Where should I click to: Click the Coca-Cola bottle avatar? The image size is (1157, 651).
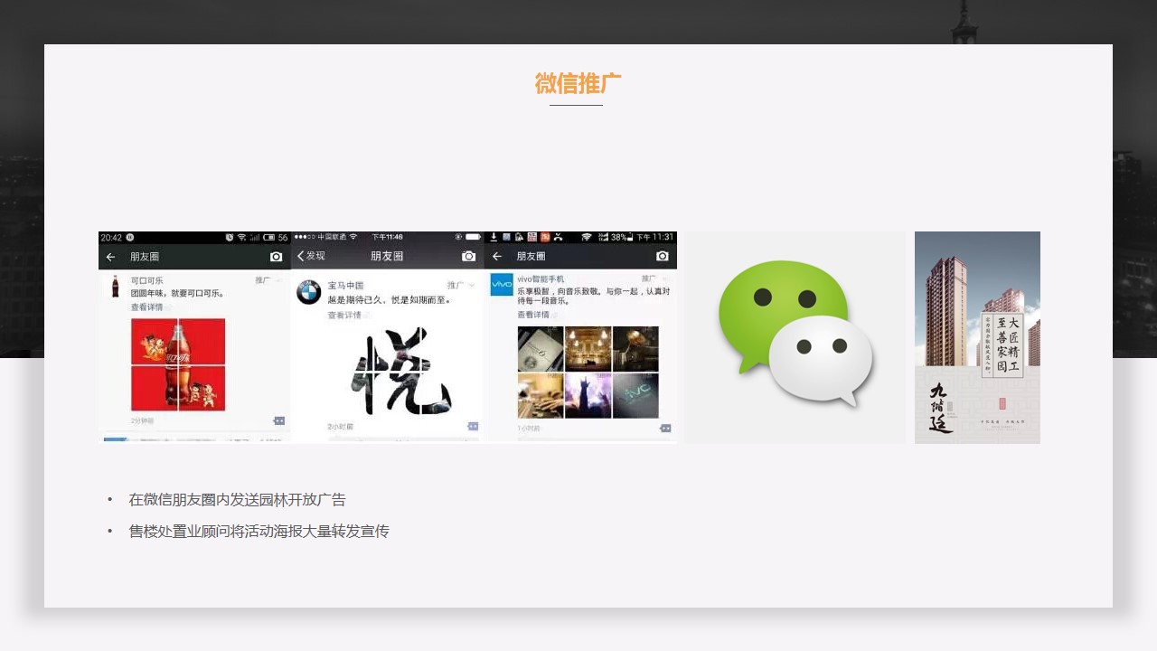115,287
